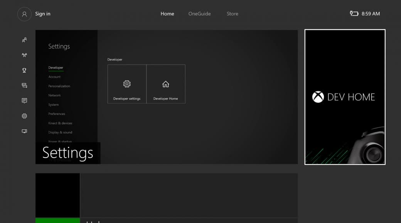Open Developer settings via its gear tile
Viewport: 401px width, 223px height.
pyautogui.click(x=126, y=84)
